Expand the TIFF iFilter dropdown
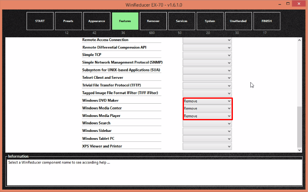 pyautogui.click(x=207, y=93)
